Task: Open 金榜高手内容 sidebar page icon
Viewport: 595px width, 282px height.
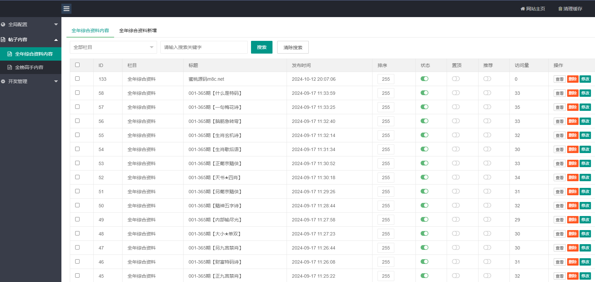Action: [x=10, y=67]
